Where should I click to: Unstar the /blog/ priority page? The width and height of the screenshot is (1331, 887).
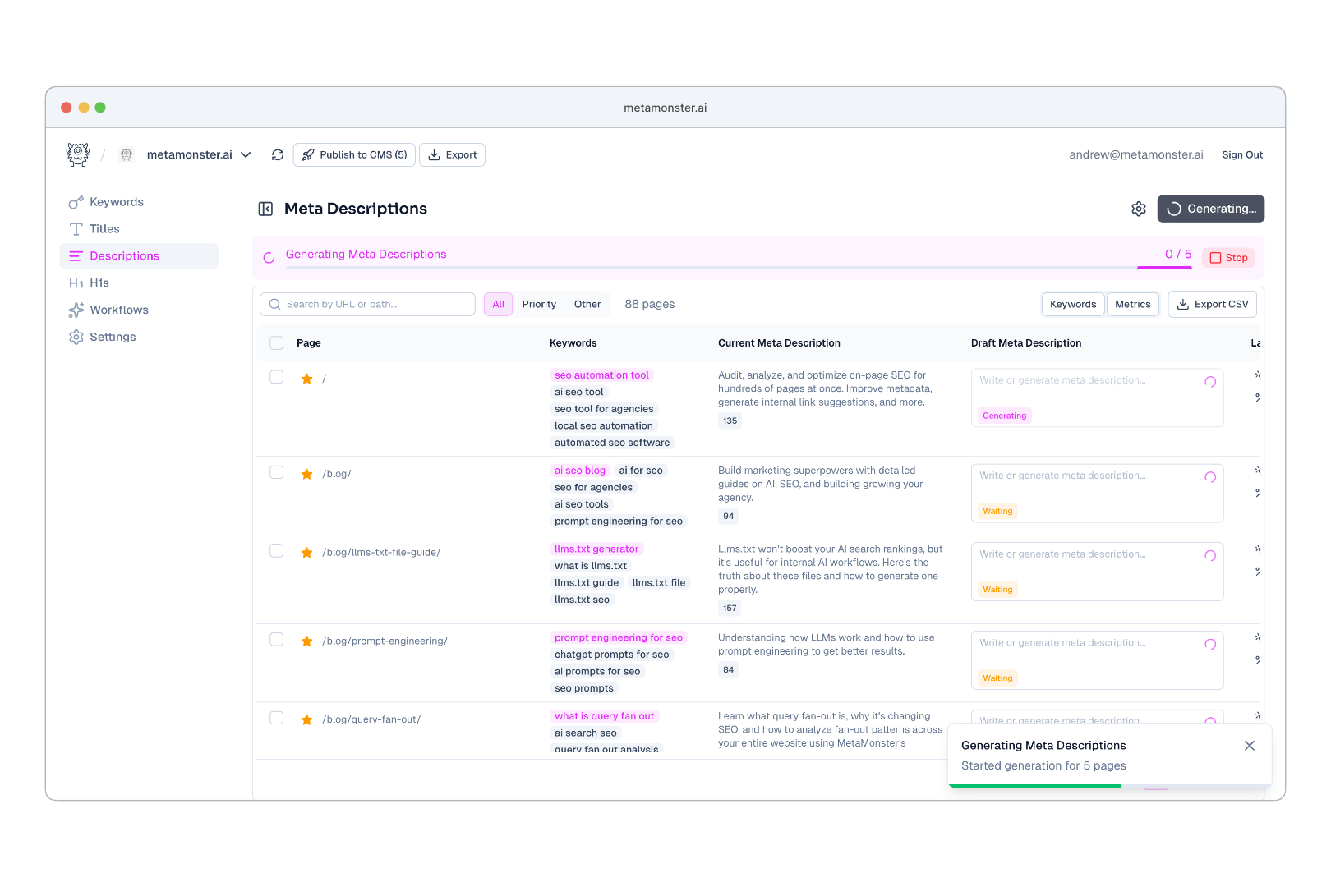point(306,474)
